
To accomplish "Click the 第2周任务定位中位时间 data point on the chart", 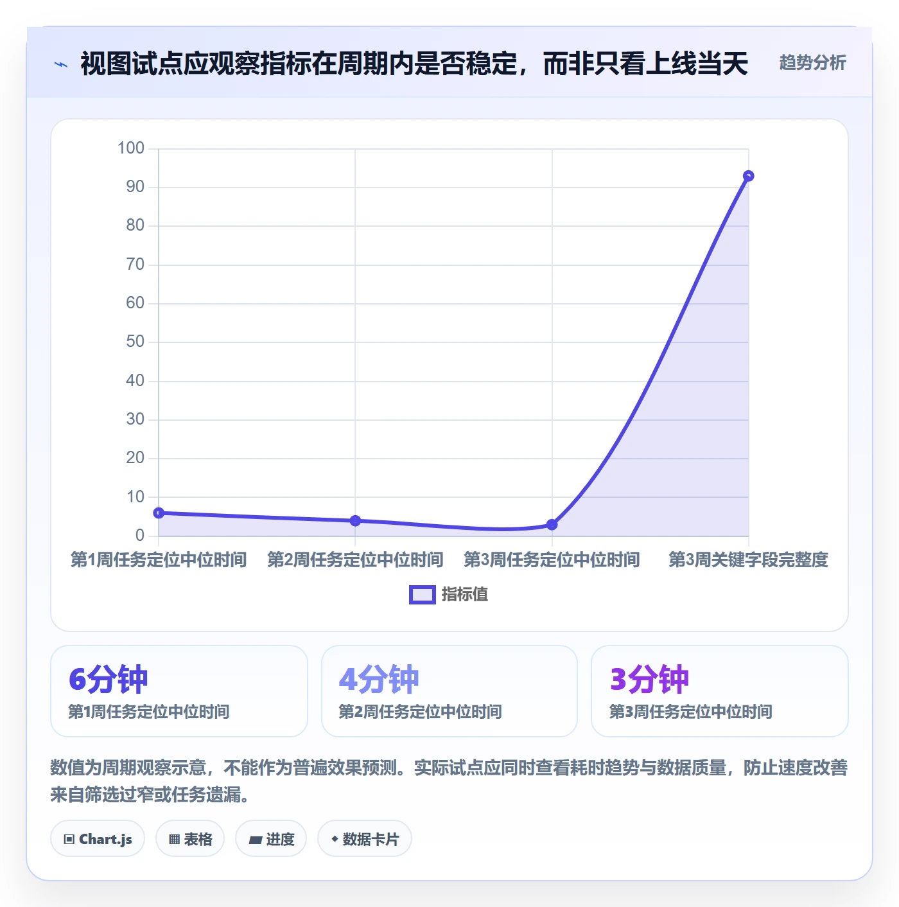I will [355, 520].
